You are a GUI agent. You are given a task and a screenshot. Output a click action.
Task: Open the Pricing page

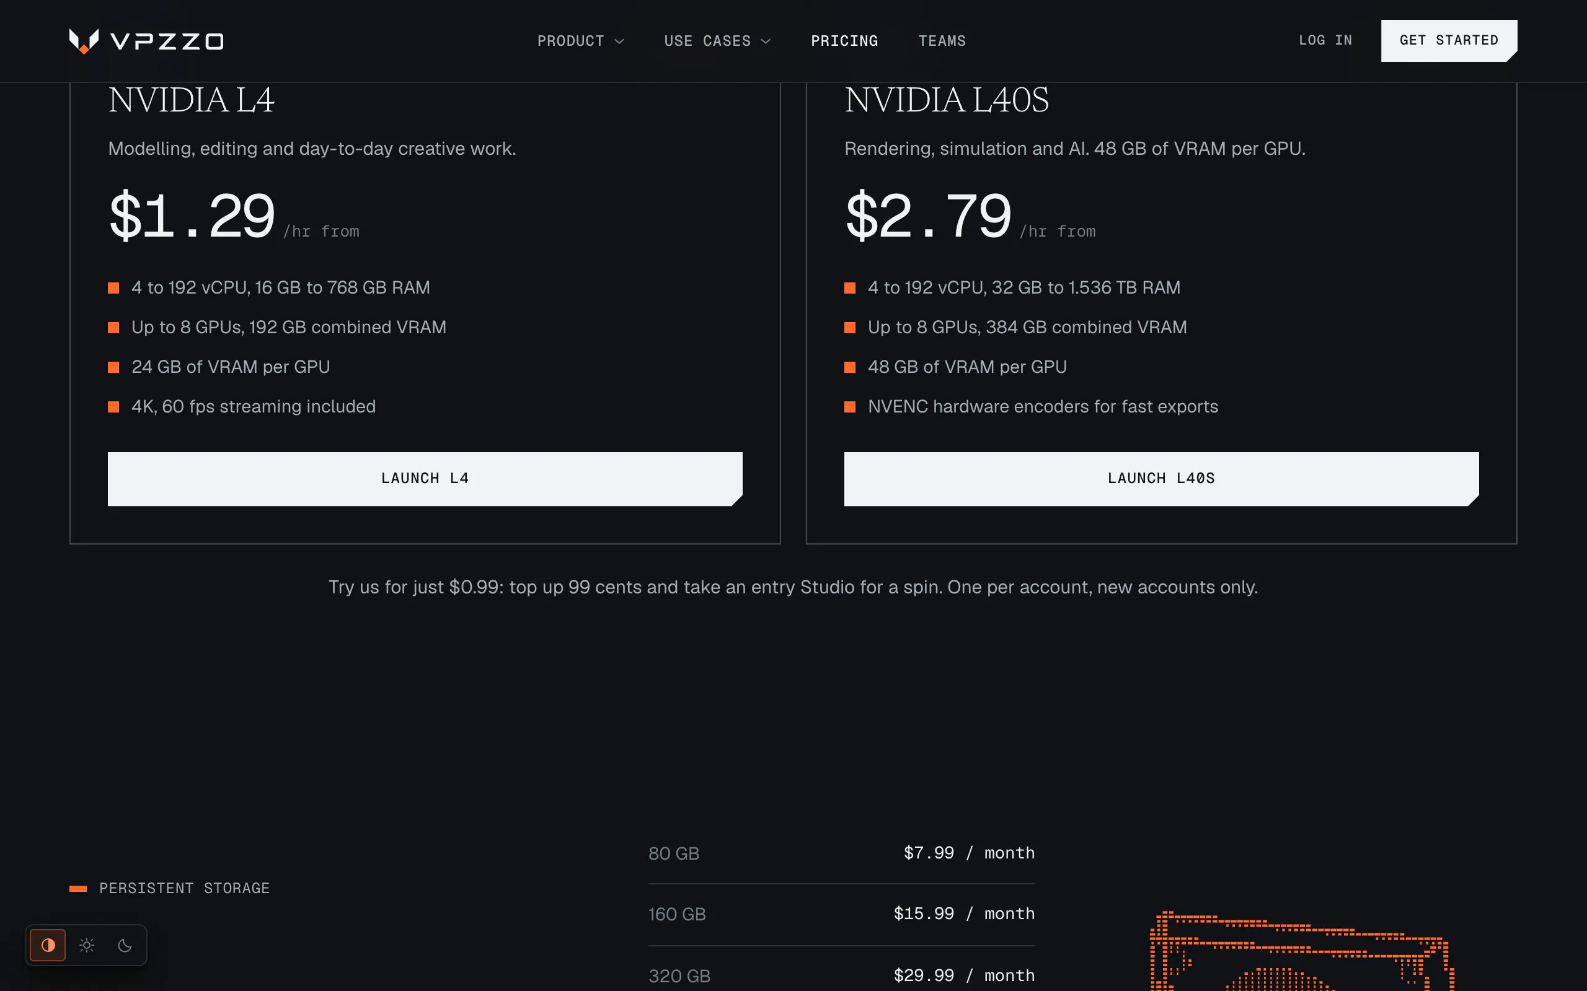844,41
